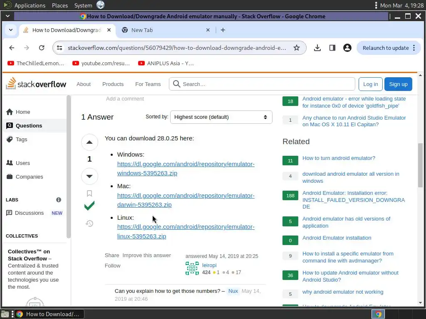Open a new tab with plus icon

tap(223, 30)
